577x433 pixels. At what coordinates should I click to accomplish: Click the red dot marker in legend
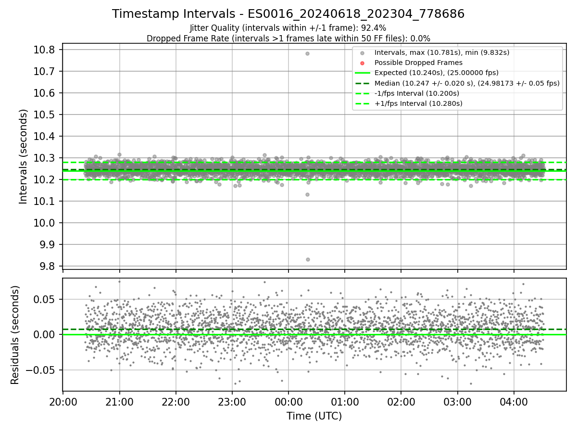363,63
